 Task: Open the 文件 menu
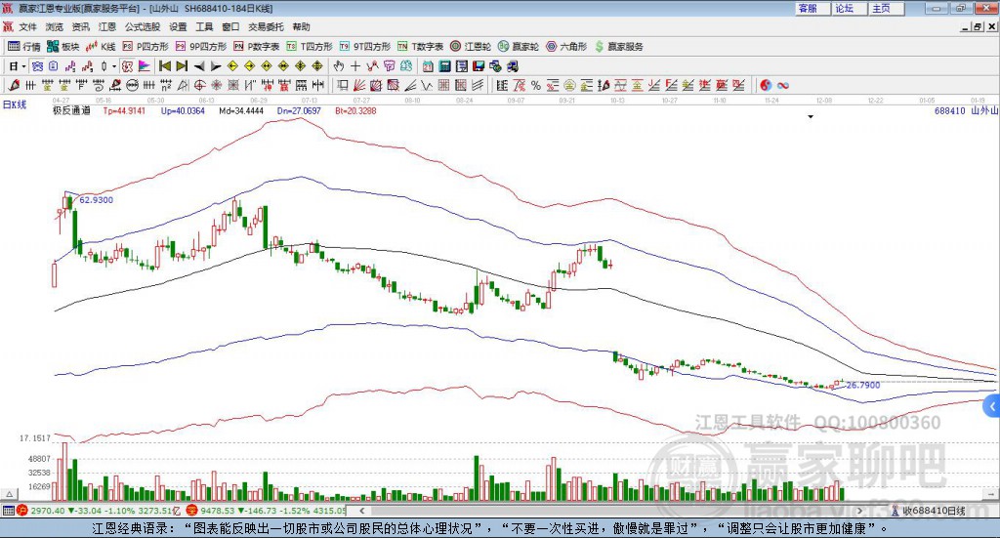click(x=27, y=26)
